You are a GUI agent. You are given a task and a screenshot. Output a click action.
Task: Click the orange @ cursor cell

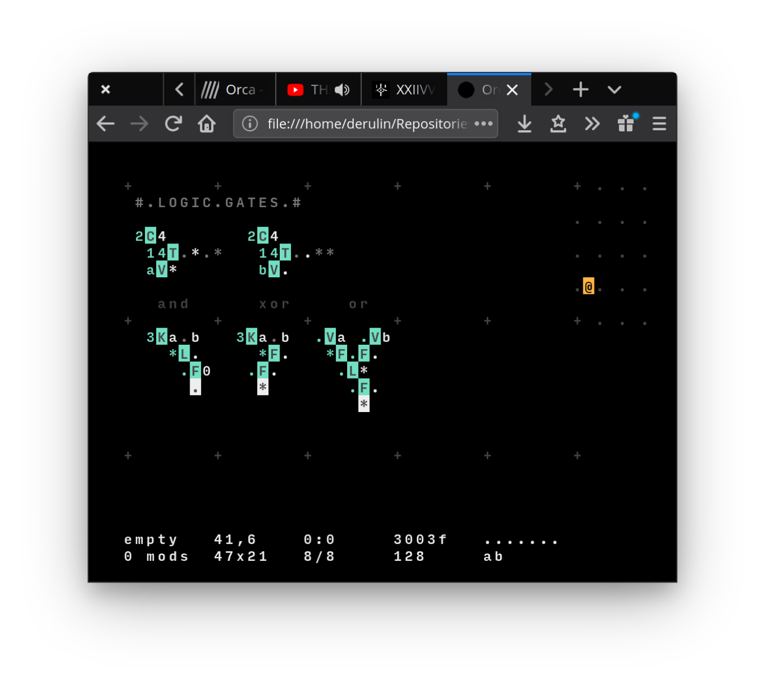tap(588, 287)
